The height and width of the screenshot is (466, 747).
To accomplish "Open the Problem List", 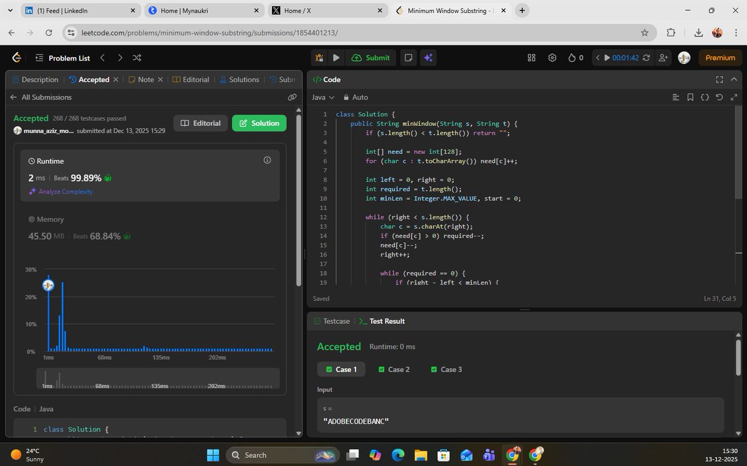I will (62, 57).
